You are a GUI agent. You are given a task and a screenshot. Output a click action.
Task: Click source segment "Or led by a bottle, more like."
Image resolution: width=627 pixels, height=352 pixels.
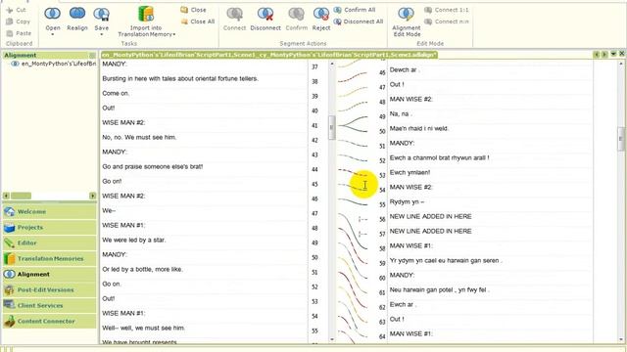[x=142, y=270]
